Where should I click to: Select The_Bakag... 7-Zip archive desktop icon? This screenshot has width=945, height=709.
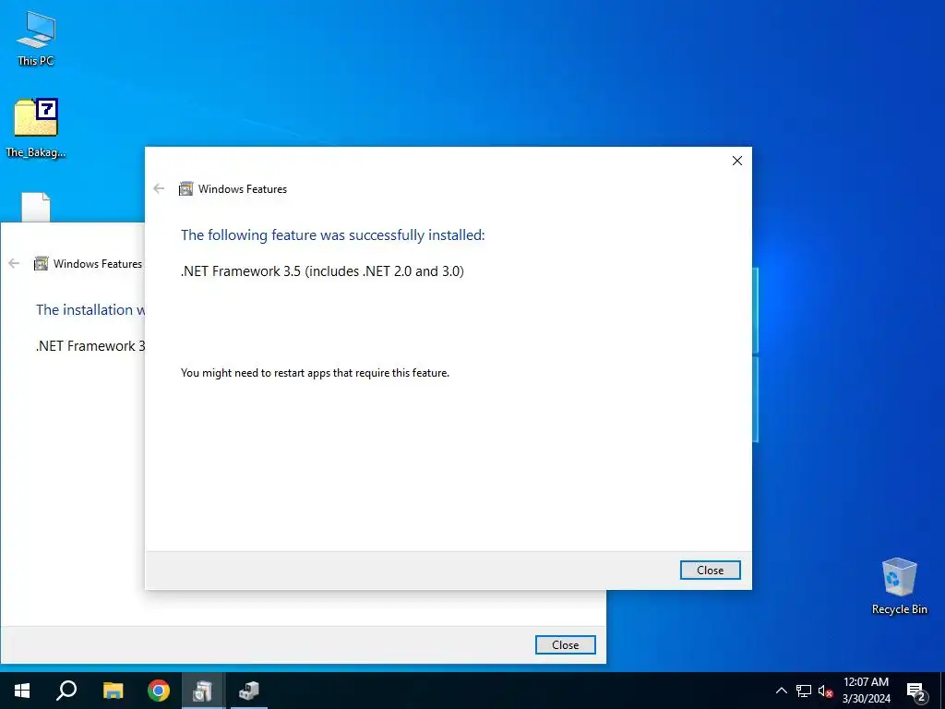click(x=36, y=128)
